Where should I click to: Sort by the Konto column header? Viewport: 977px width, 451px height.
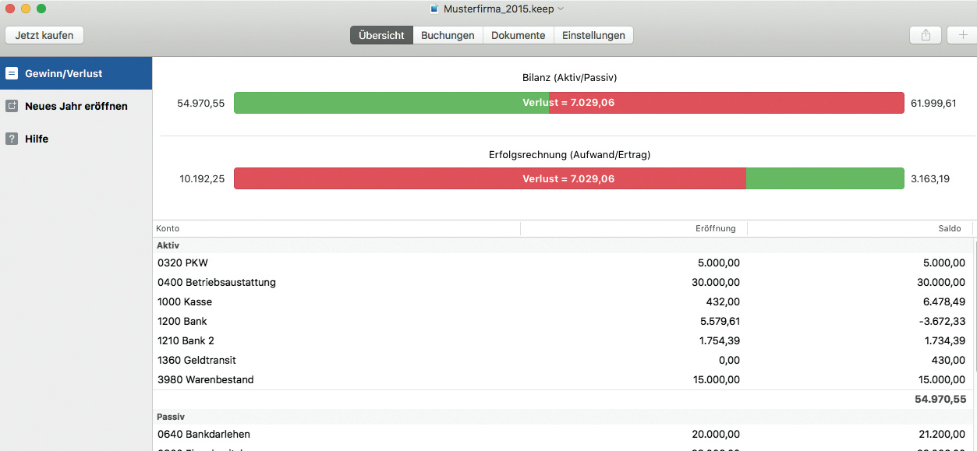335,229
